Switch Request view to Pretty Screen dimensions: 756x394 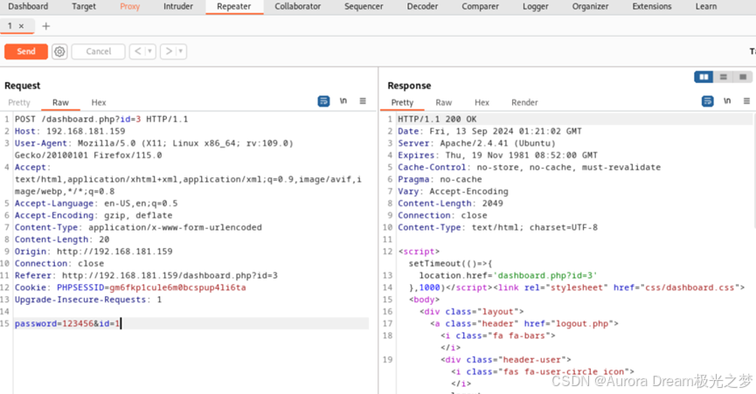click(x=19, y=102)
